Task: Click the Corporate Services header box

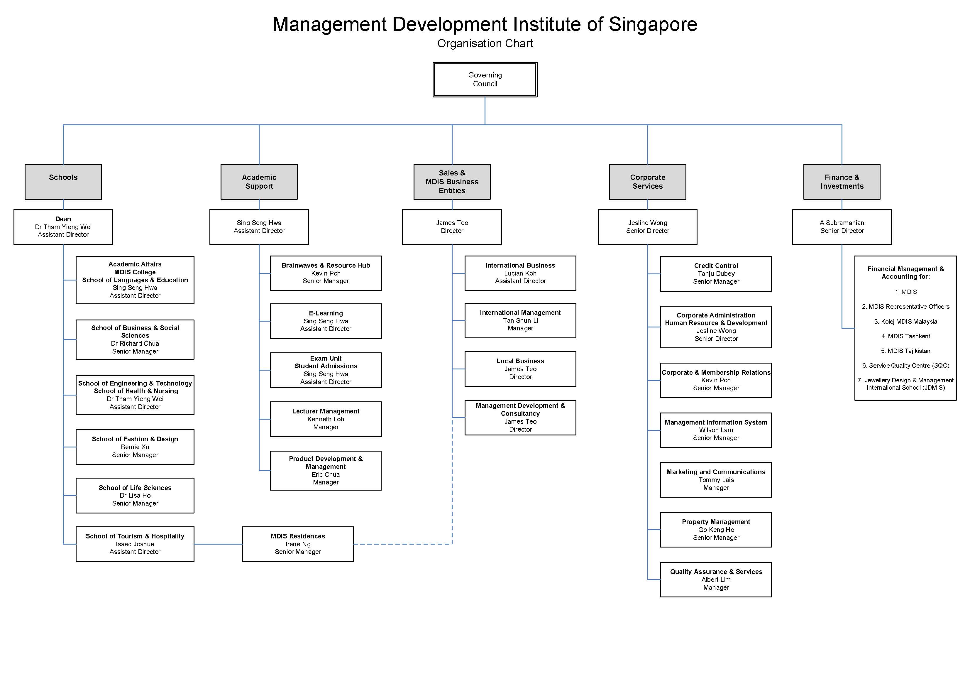Action: point(648,182)
